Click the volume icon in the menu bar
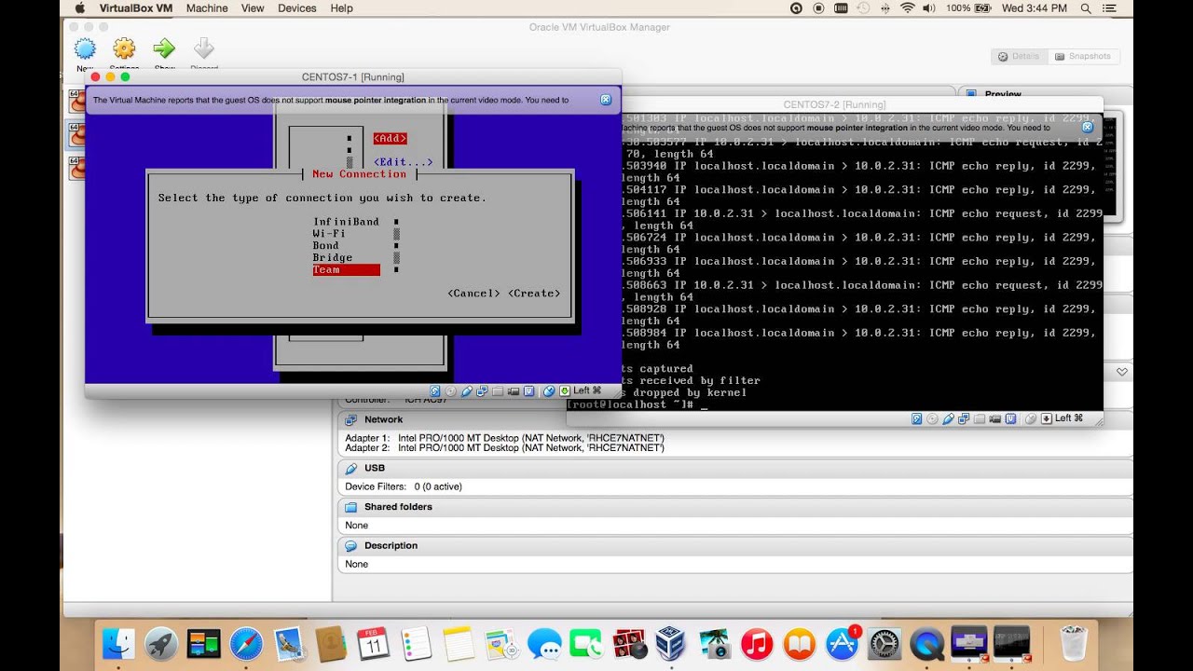 pyautogui.click(x=929, y=8)
